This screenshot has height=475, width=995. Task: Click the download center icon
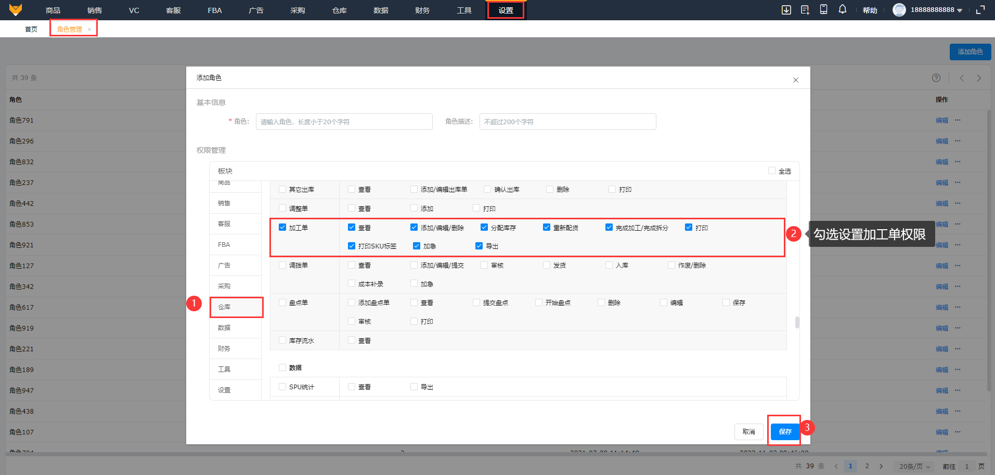click(786, 10)
